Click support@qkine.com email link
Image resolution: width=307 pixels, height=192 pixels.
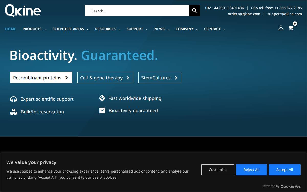284,14
